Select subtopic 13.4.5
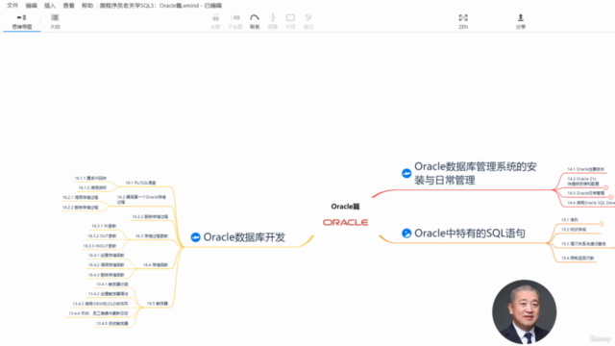 111,324
